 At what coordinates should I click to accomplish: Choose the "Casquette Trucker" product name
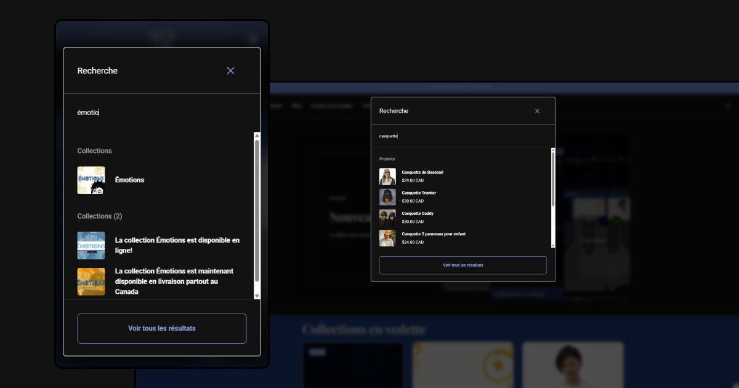click(419, 193)
